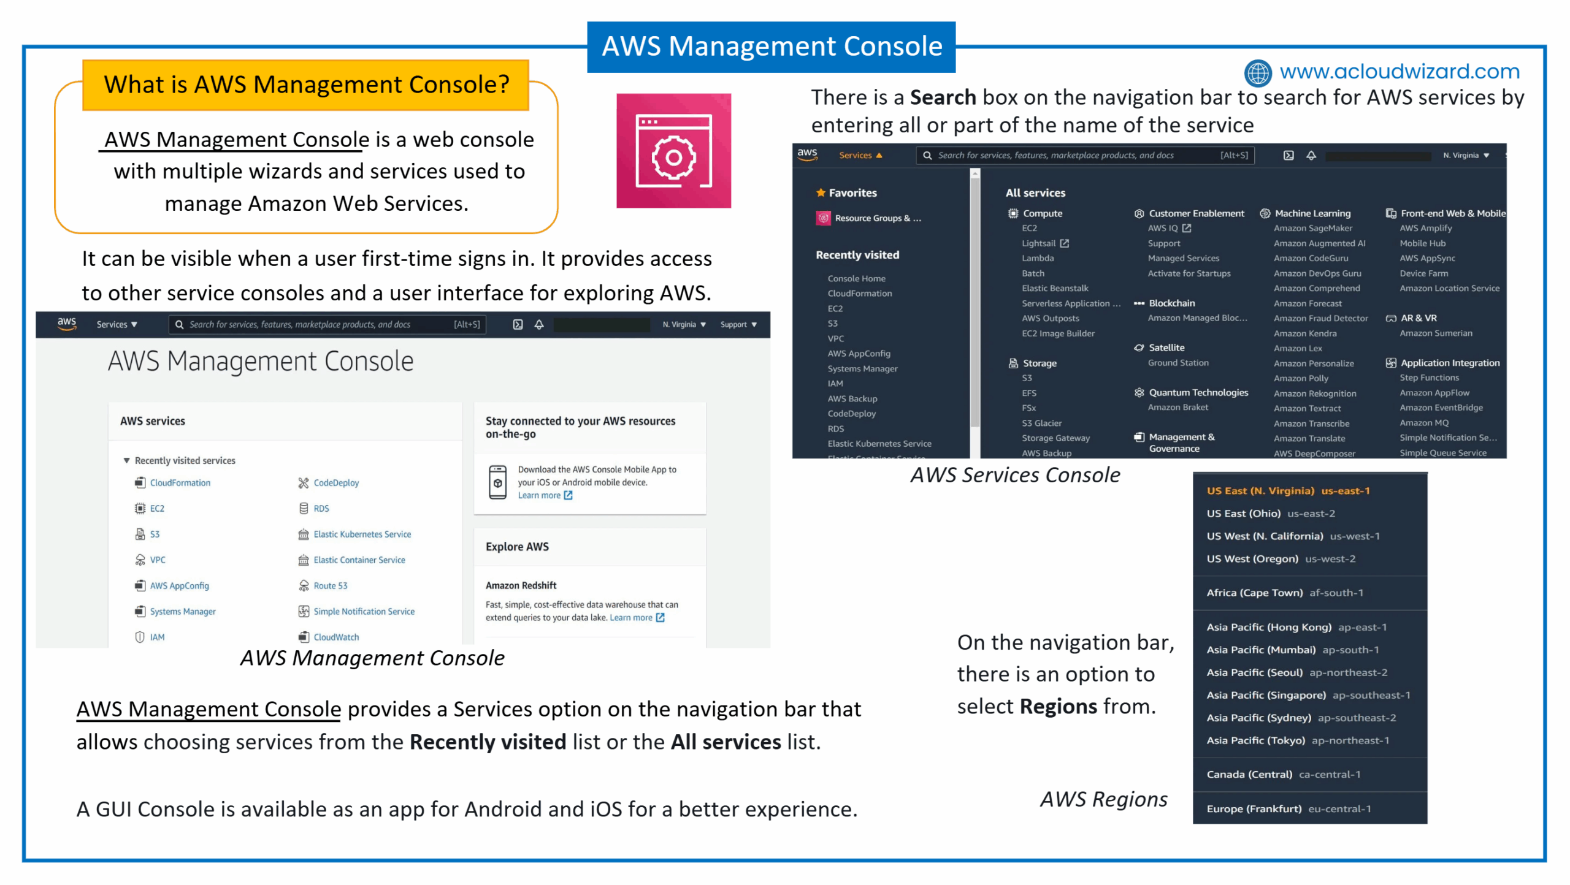Click the Blockchain category icon
The width and height of the screenshot is (1570, 885).
(x=1139, y=303)
